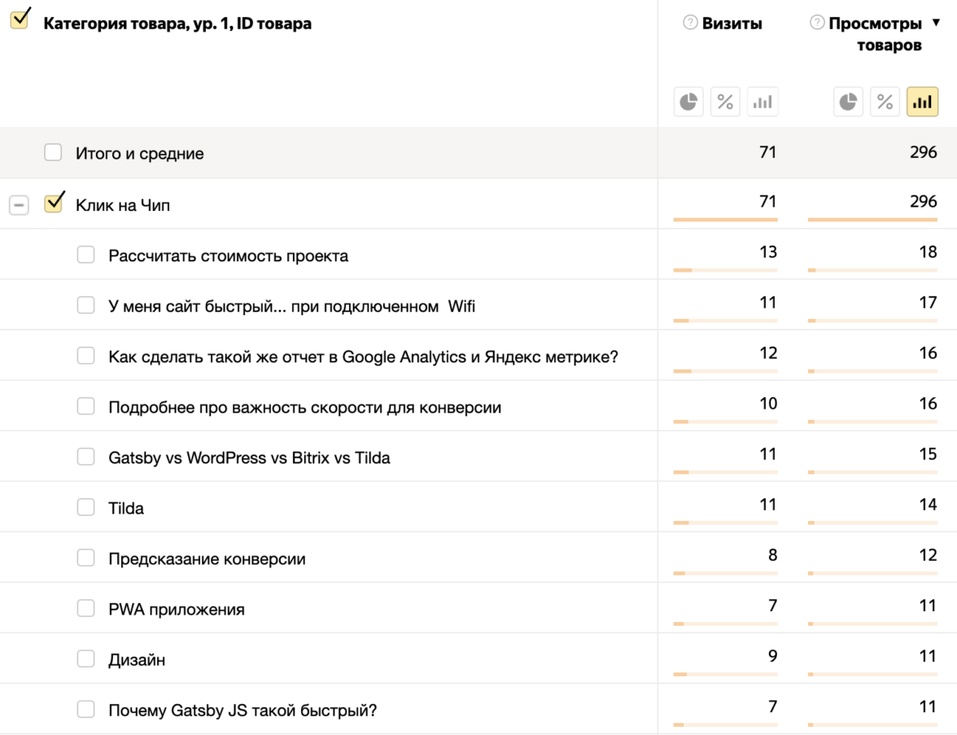
Task: Click help icon beside Просмотры товаров header
Action: point(817,23)
